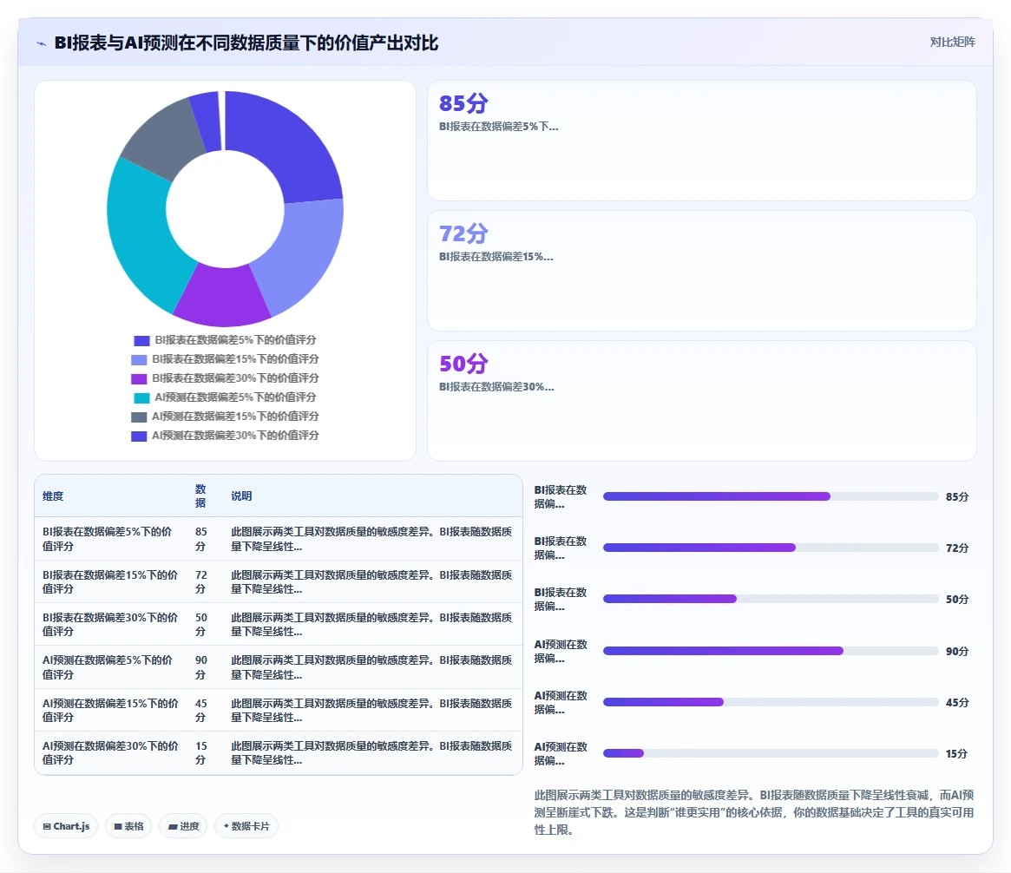Screen dimensions: 1011x873
Task: Click the dashboard title BI报表与AI预测在不同数据质量下的价值产出对比
Action: (x=246, y=43)
